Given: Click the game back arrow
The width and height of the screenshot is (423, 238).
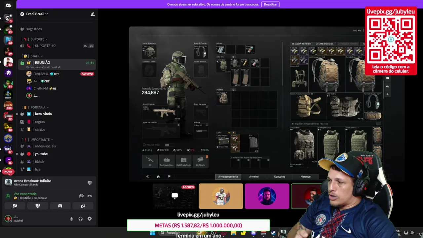Looking at the screenshot, I should point(147,177).
